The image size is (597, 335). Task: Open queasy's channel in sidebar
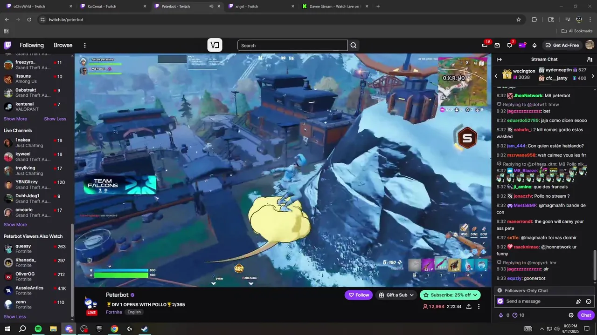35,249
